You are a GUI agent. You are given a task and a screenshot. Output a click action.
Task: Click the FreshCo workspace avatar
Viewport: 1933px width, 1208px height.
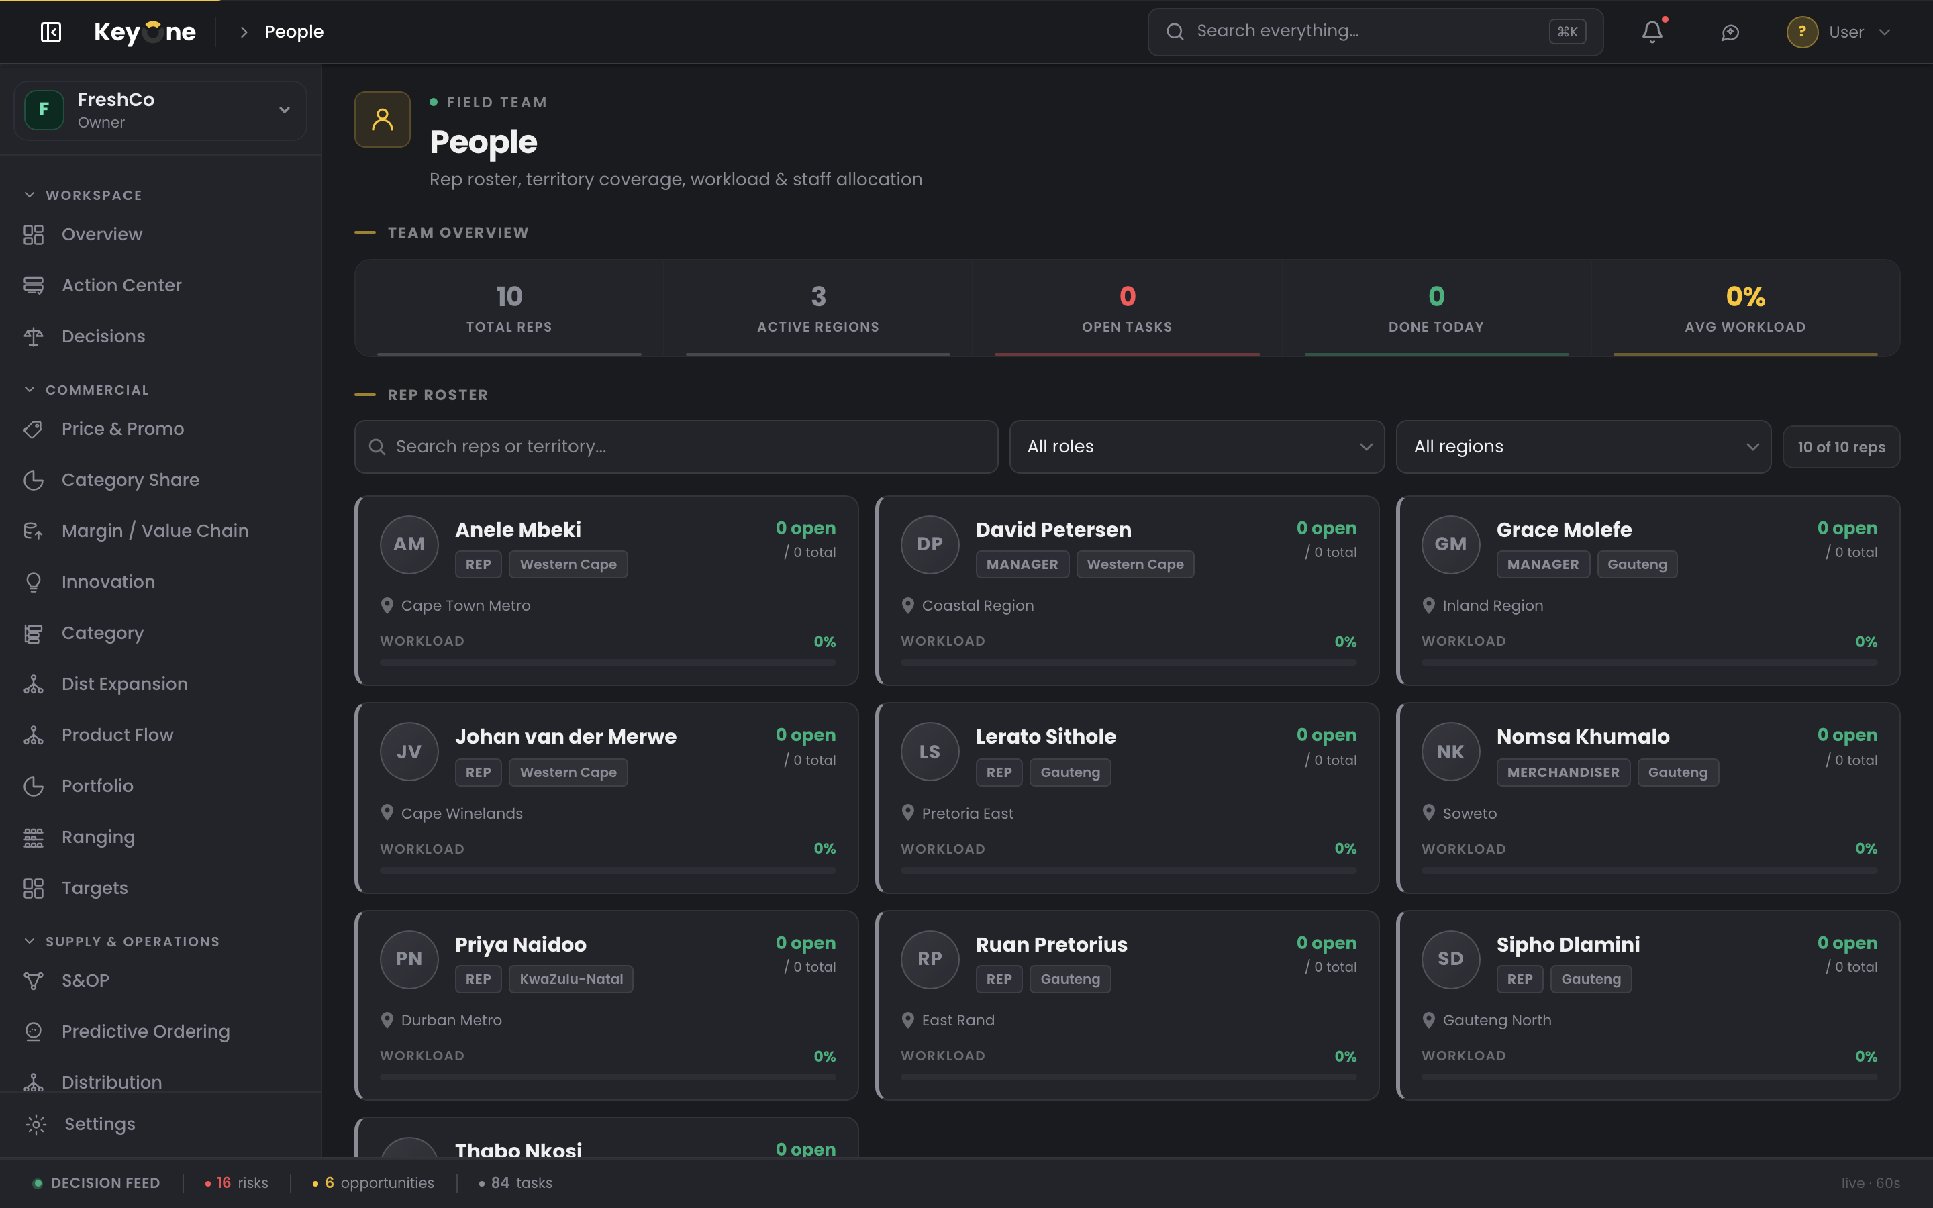(x=44, y=110)
